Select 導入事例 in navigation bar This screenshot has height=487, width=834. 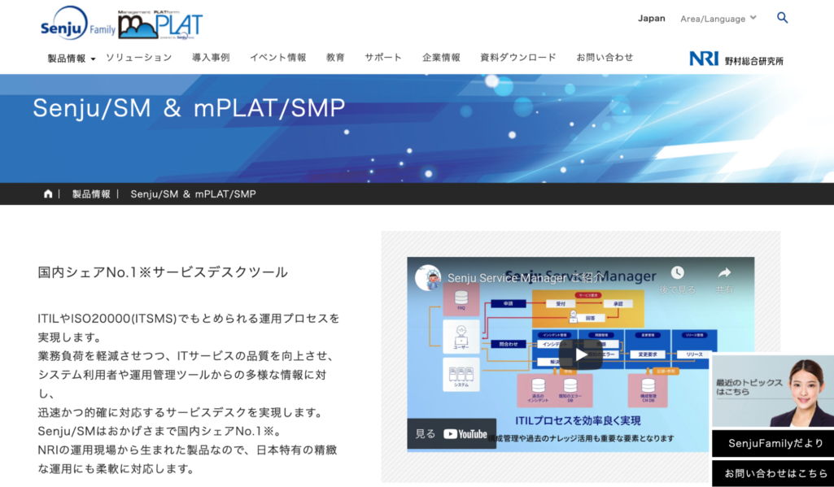[211, 58]
